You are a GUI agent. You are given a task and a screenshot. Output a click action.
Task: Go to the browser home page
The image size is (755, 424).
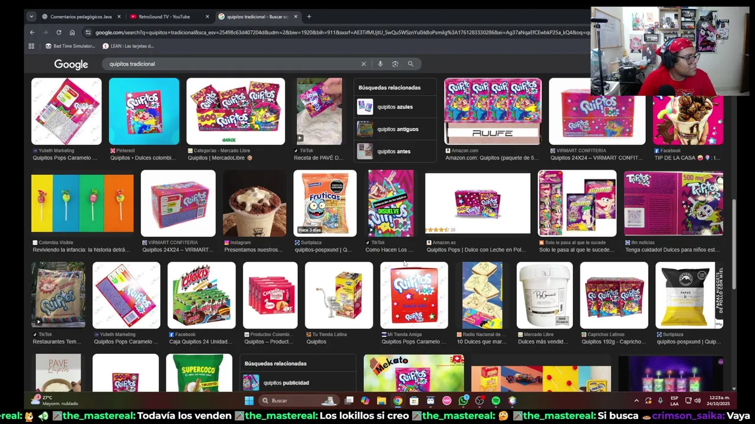72,32
